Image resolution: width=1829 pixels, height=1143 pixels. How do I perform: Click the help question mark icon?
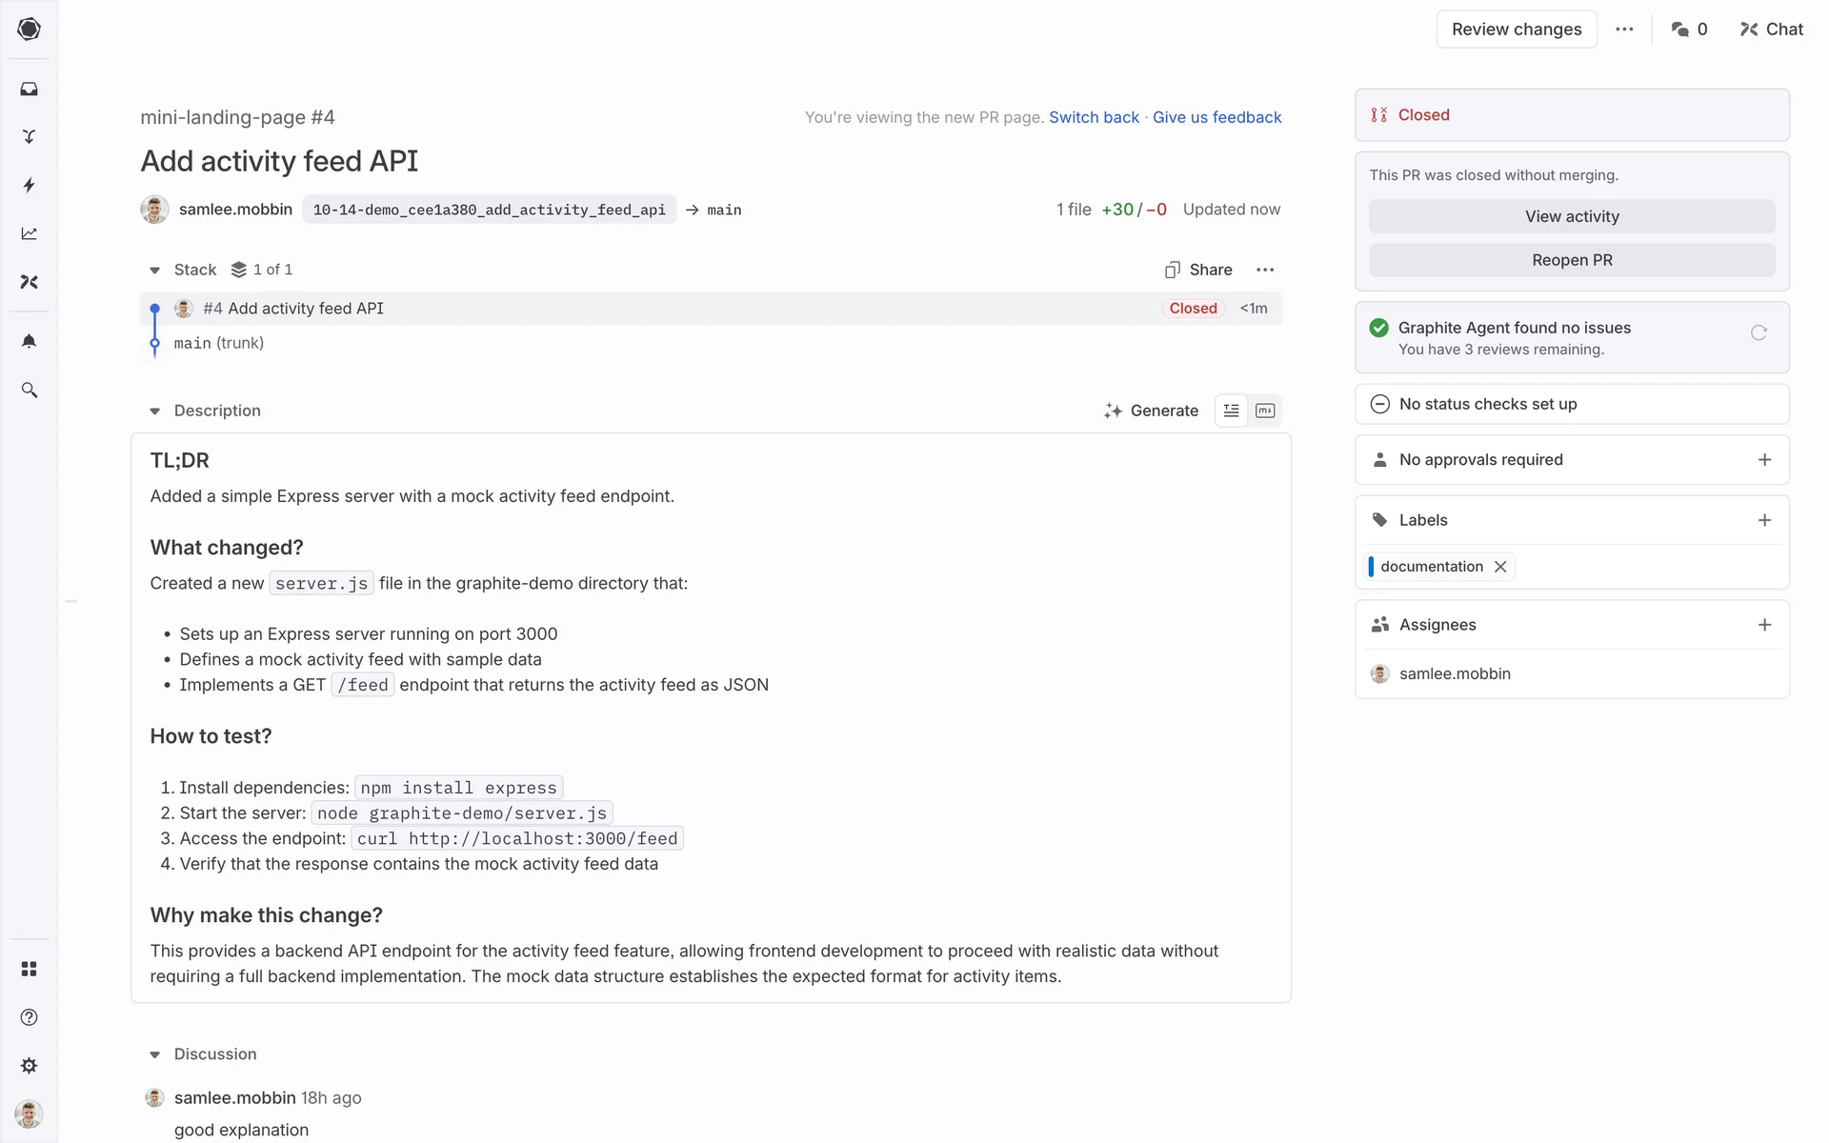click(29, 1017)
